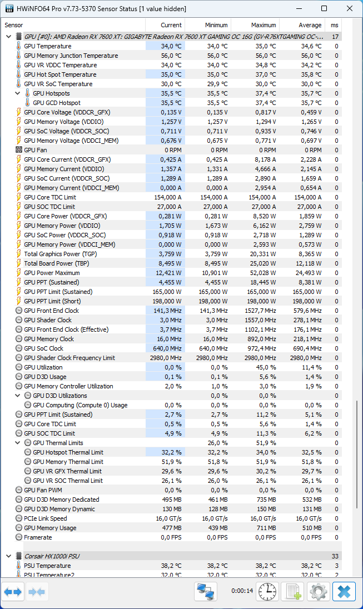Close sensors with the blue X button
The image size is (363, 609).
[344, 592]
